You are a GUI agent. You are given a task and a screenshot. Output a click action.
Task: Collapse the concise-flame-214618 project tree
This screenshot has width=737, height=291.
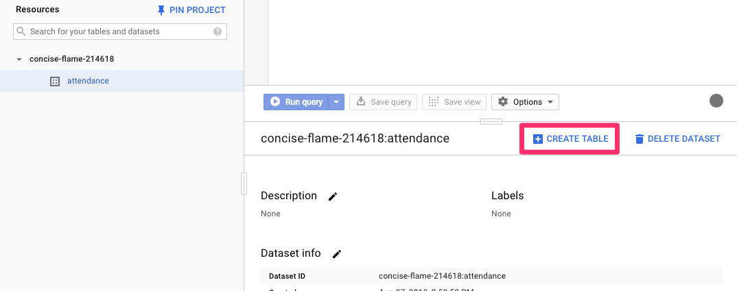coord(19,60)
